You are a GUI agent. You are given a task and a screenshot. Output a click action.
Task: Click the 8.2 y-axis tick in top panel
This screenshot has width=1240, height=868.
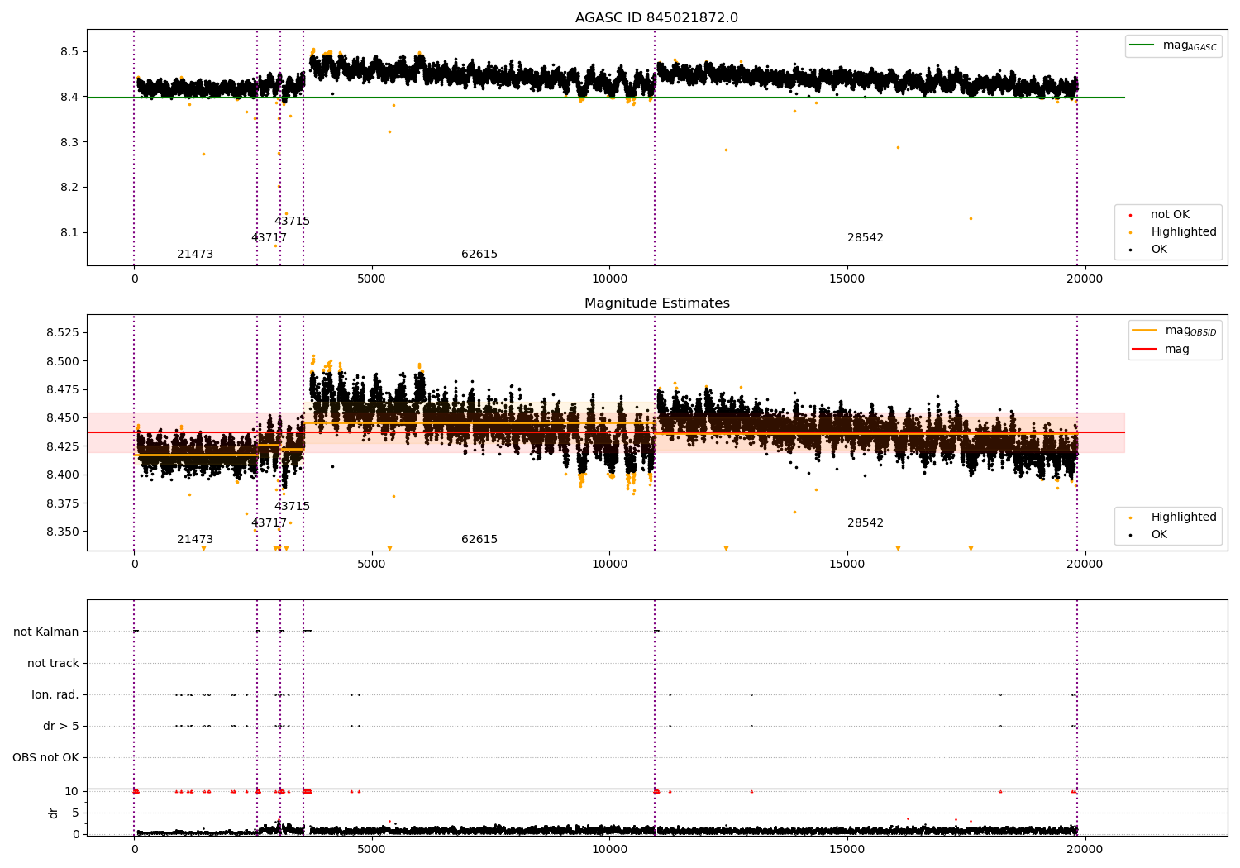69,188
